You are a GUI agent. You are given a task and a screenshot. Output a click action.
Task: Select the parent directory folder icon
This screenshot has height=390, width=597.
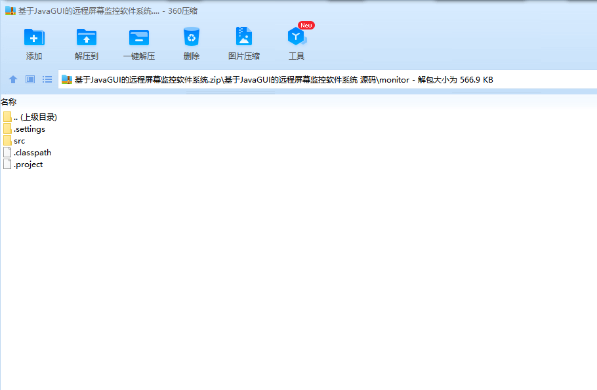(7, 117)
